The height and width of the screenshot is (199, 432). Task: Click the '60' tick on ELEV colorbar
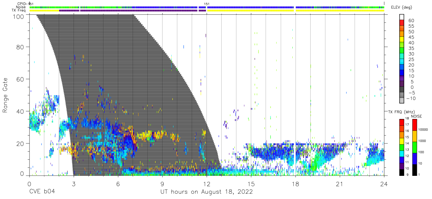pos(411,20)
